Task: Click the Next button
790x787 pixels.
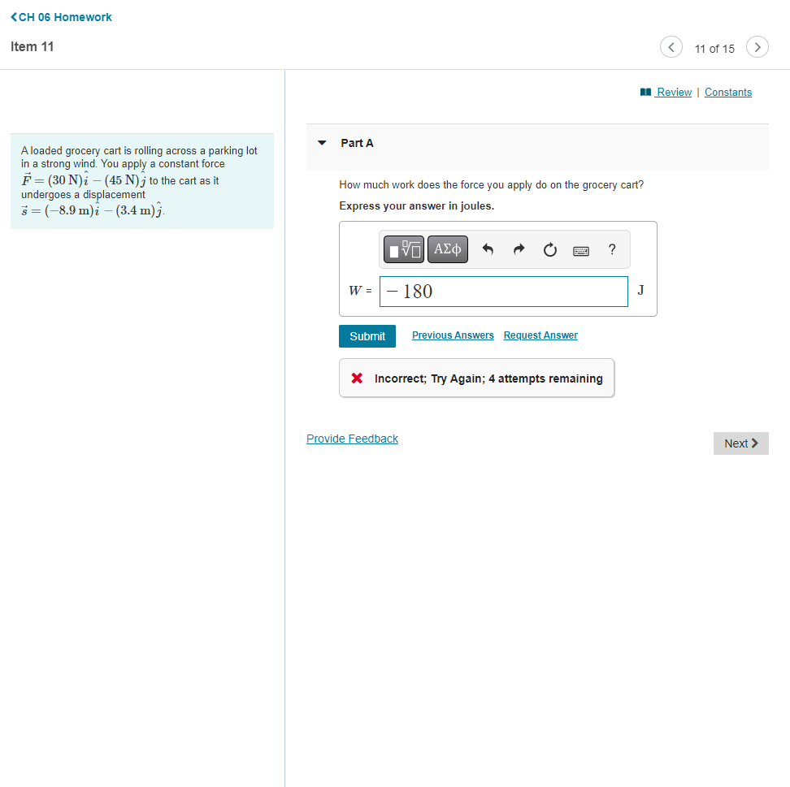Action: click(740, 443)
